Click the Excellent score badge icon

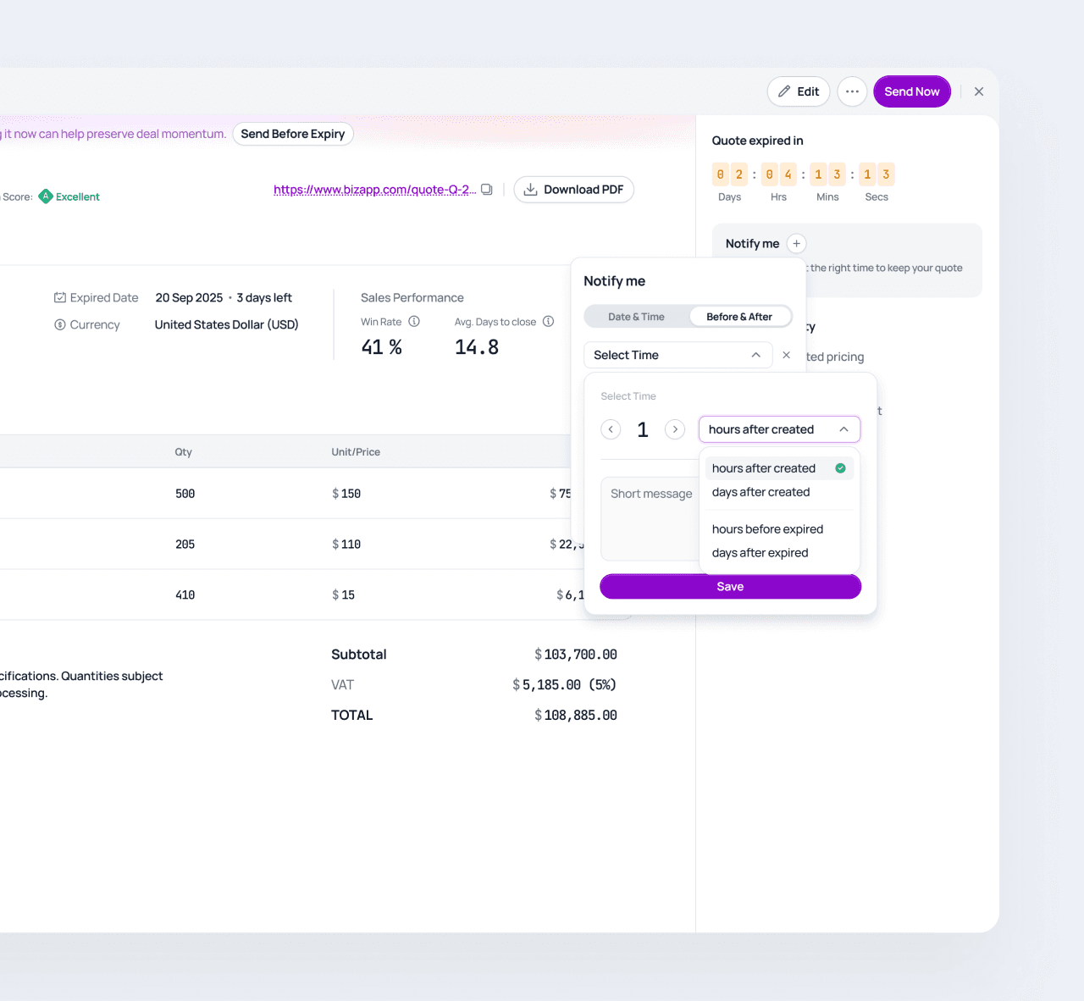pos(46,196)
